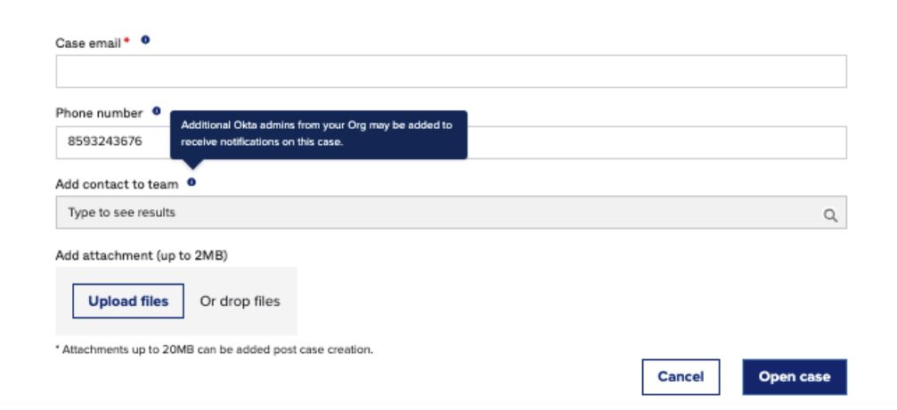Click the 'Add contact to team' label
Viewport: 897px width, 410px height.
click(x=117, y=184)
